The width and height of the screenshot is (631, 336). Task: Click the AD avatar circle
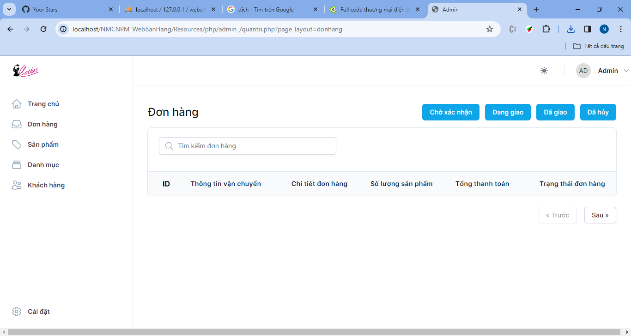click(583, 71)
